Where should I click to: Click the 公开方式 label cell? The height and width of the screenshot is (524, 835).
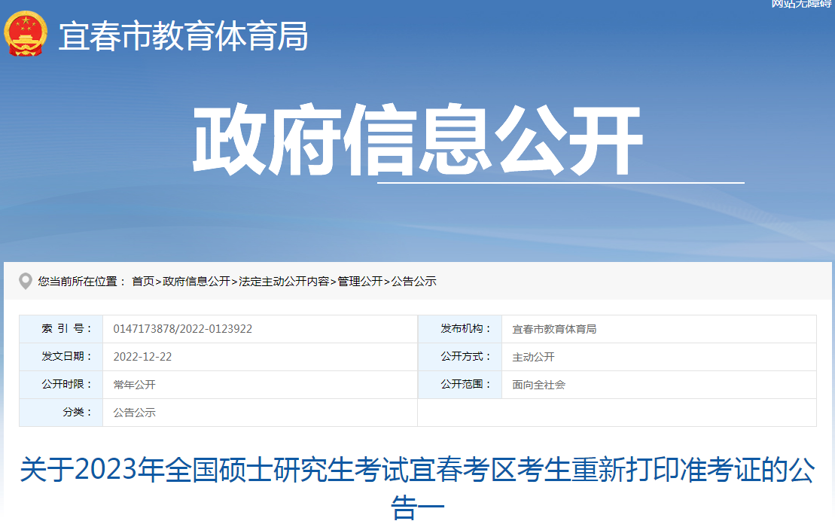click(x=460, y=357)
